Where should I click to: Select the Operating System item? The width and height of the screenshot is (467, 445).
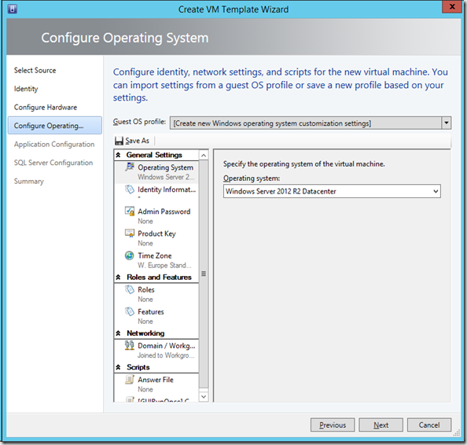pos(156,172)
